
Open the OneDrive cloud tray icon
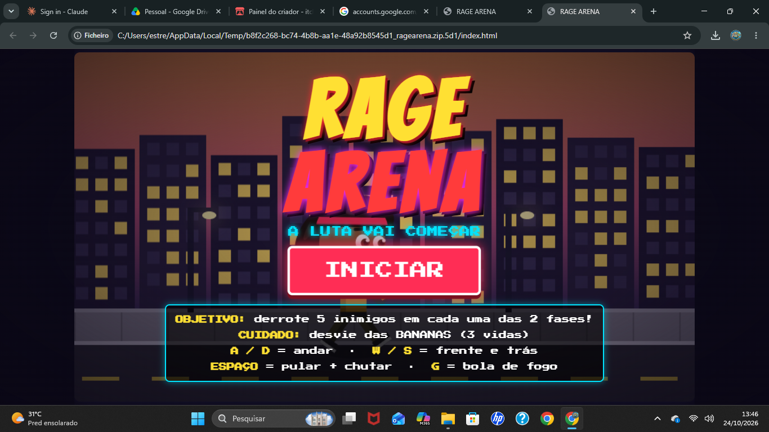tap(676, 418)
